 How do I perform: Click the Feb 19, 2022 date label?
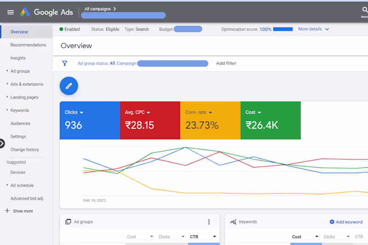(94, 200)
